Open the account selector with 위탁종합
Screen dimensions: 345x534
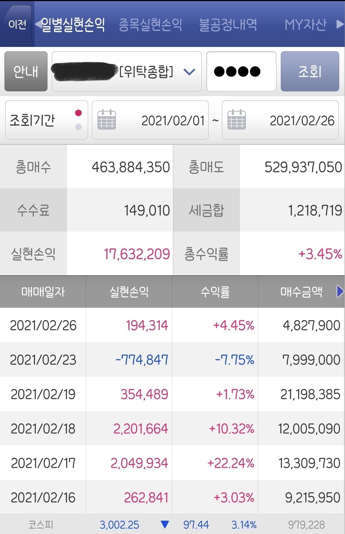(x=127, y=71)
